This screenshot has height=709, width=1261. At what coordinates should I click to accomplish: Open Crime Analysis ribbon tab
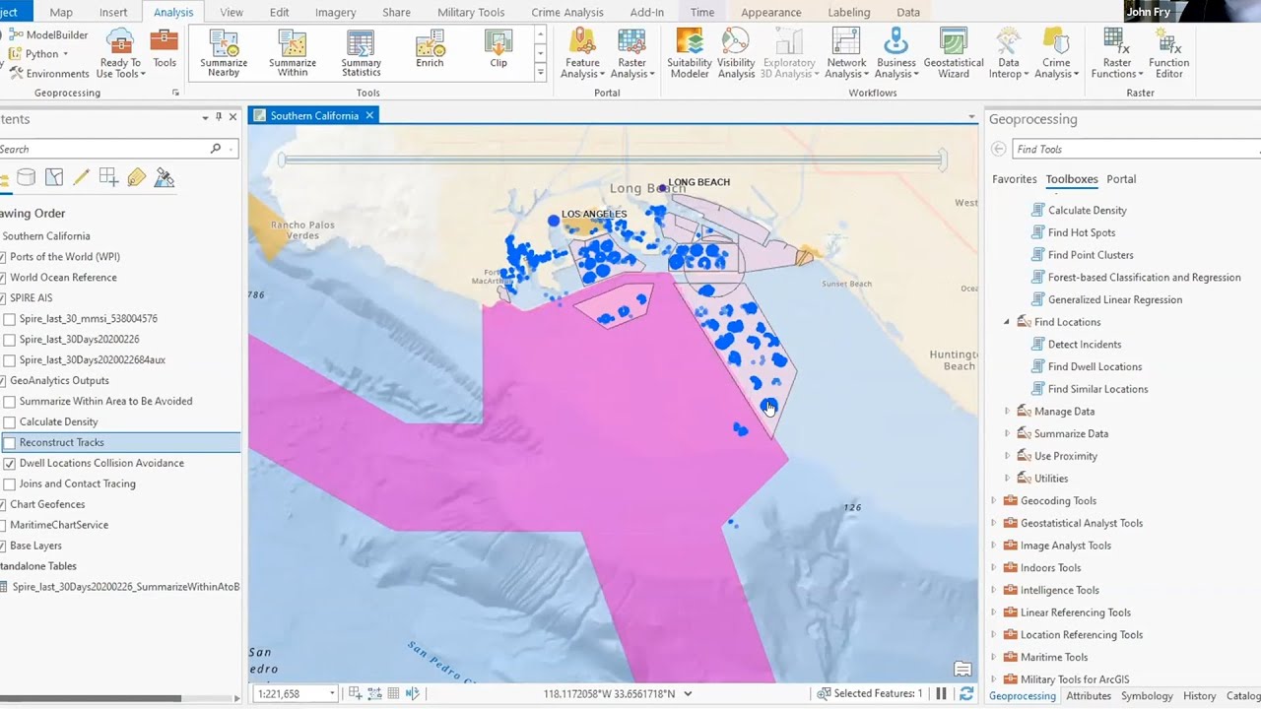click(567, 13)
